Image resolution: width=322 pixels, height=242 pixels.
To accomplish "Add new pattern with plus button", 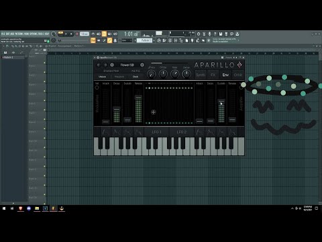I will tap(154, 40).
